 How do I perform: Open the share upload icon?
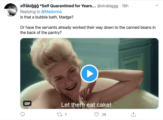(133, 114)
